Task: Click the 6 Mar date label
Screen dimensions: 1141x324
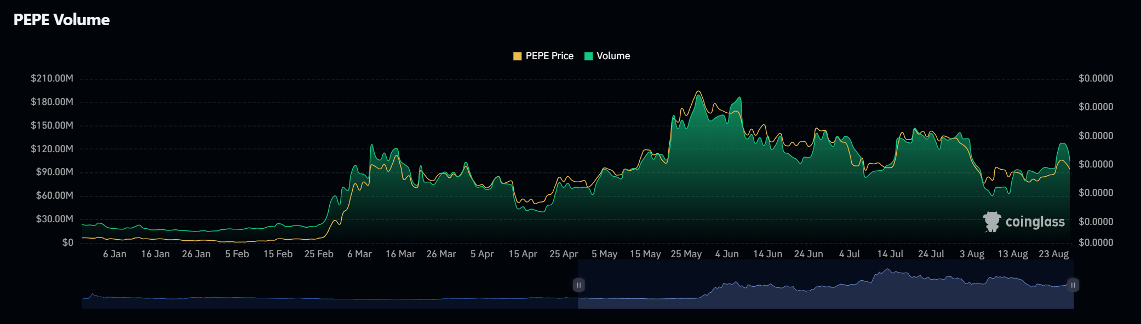Action: pyautogui.click(x=359, y=254)
